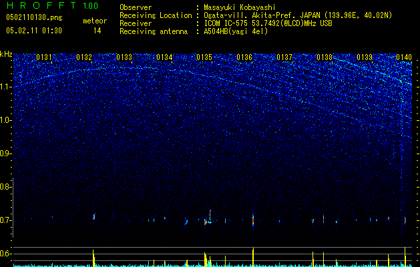Click the date stamp 05.02.11 01:30
This screenshot has height=267, width=420.
tap(34, 31)
